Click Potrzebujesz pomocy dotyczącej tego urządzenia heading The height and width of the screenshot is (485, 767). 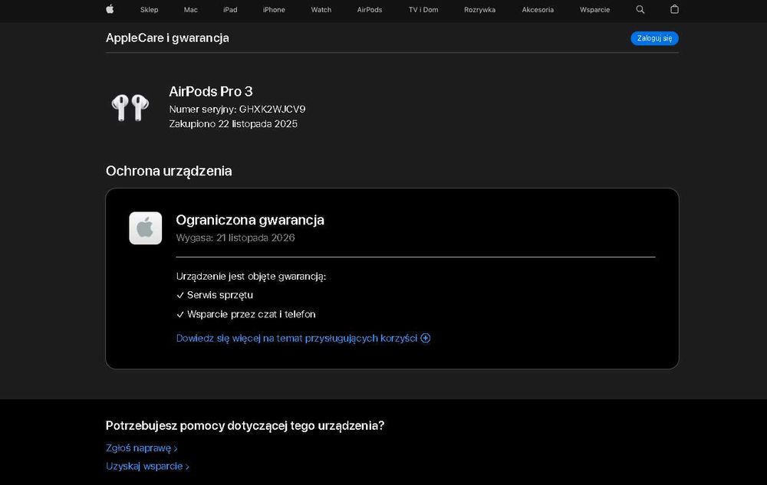coord(245,426)
